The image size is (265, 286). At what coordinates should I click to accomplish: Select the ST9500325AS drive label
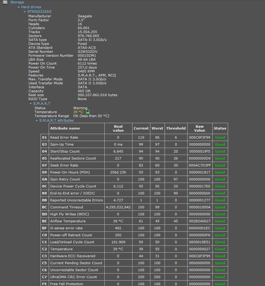39,12
